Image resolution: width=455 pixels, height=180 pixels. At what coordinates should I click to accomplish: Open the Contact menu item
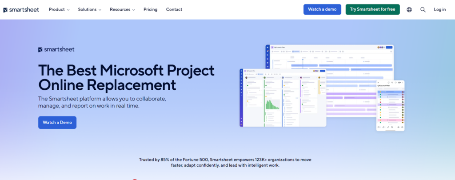[174, 9]
